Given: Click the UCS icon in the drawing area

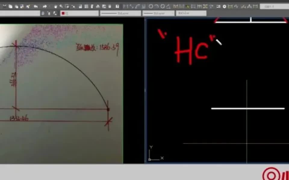Looking at the screenshot, I should point(154,153).
